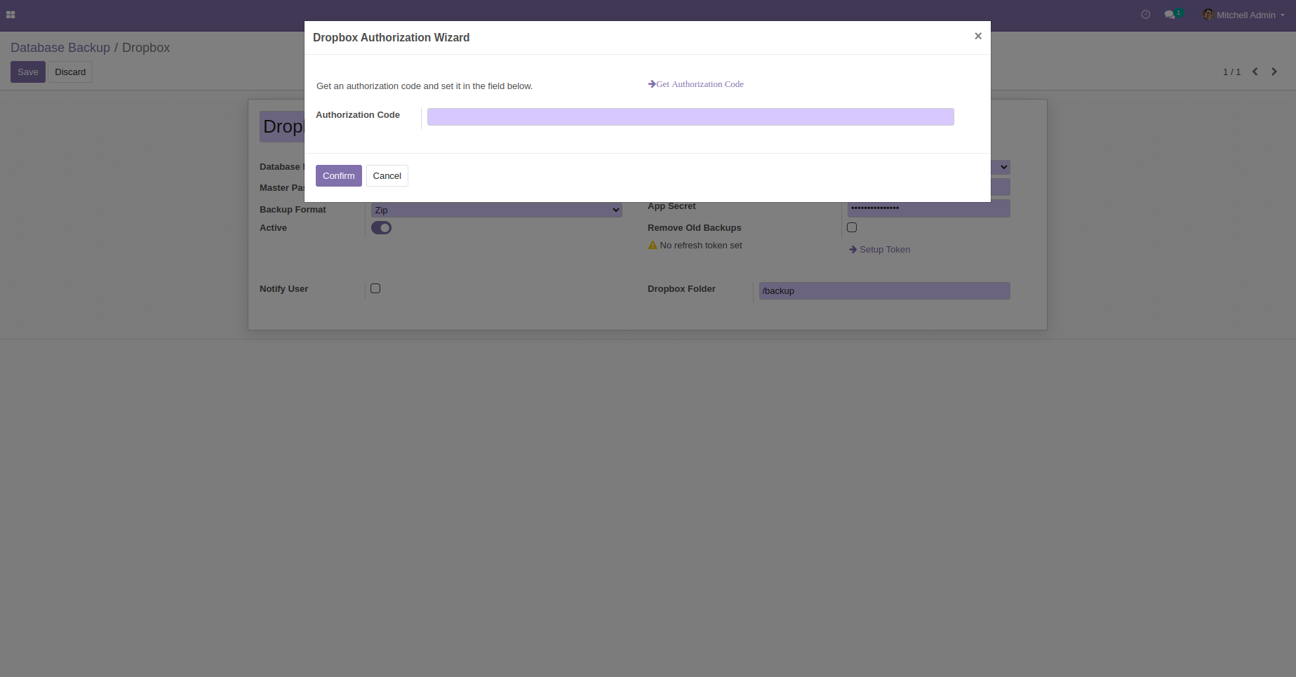Click Mitchell Admin avatar picture
This screenshot has height=677, width=1296.
[1208, 15]
